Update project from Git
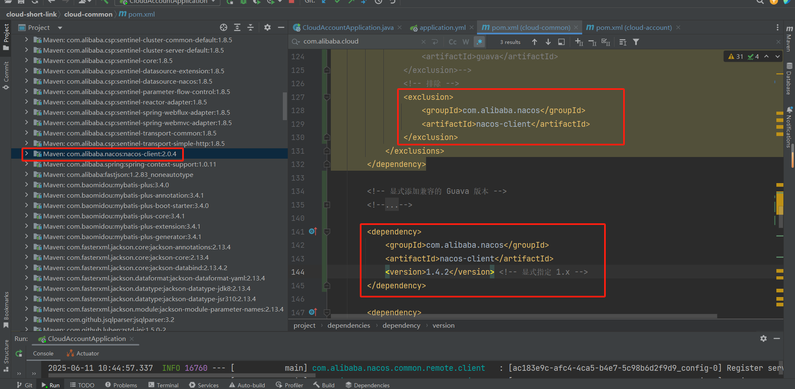 pyautogui.click(x=325, y=2)
